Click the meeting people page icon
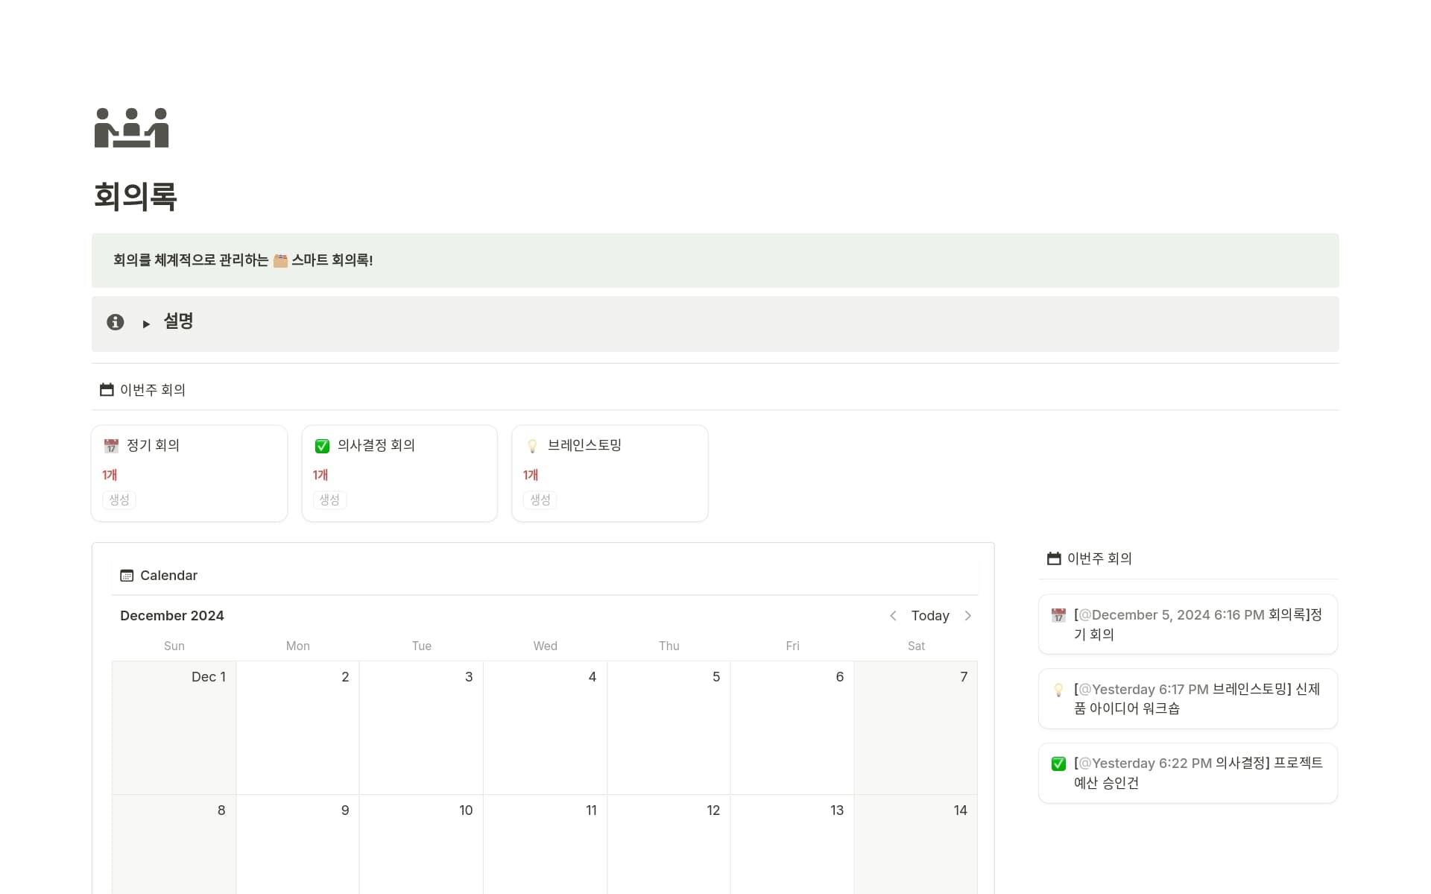Viewport: 1431px width, 894px height. 131,128
